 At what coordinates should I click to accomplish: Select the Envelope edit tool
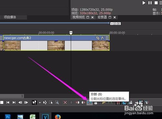45,102
